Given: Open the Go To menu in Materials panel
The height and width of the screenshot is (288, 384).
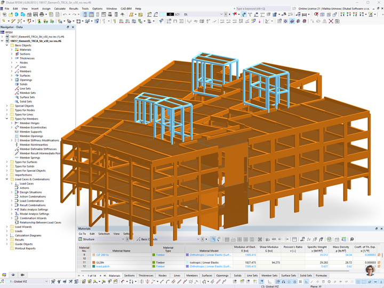Looking at the screenshot, I should [82, 234].
